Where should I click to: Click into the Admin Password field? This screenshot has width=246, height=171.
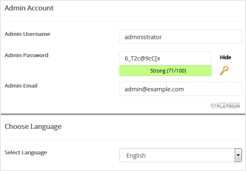[165, 58]
